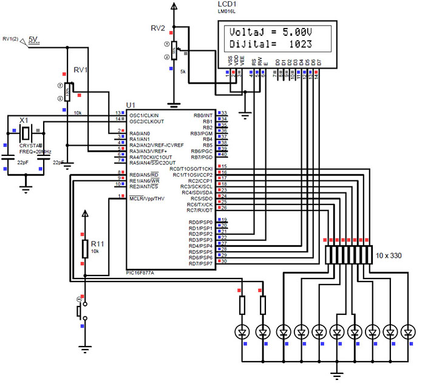Click the RV1 potentiometer decrease arrow
Screen dimensions: 425x386
coord(59,98)
